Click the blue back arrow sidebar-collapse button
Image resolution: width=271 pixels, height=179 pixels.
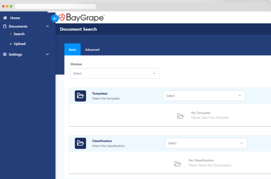pos(55,19)
